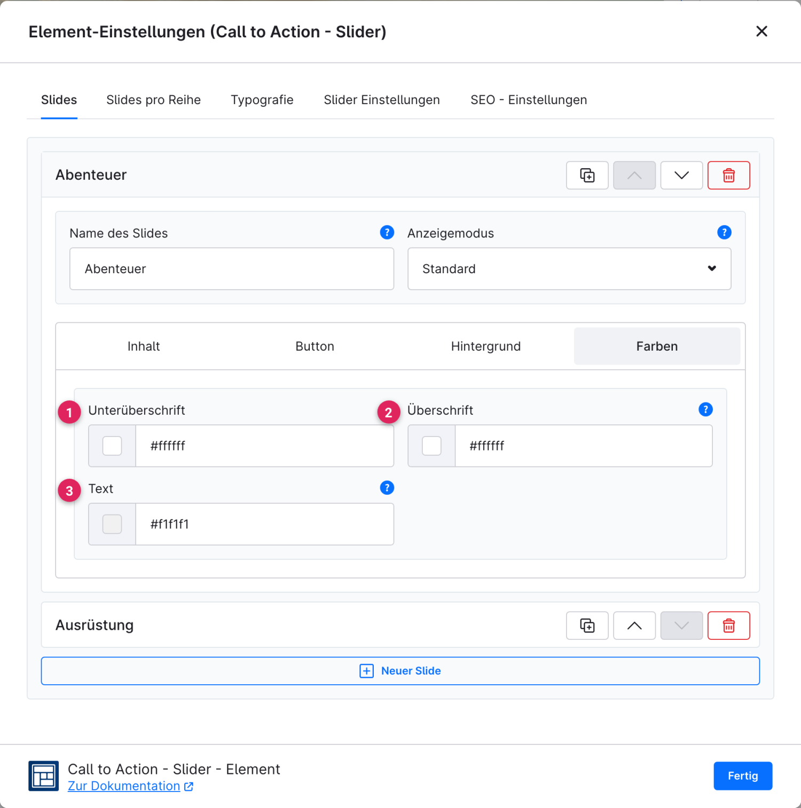Delete the Abenteuer slide
This screenshot has height=808, width=801.
(x=728, y=175)
